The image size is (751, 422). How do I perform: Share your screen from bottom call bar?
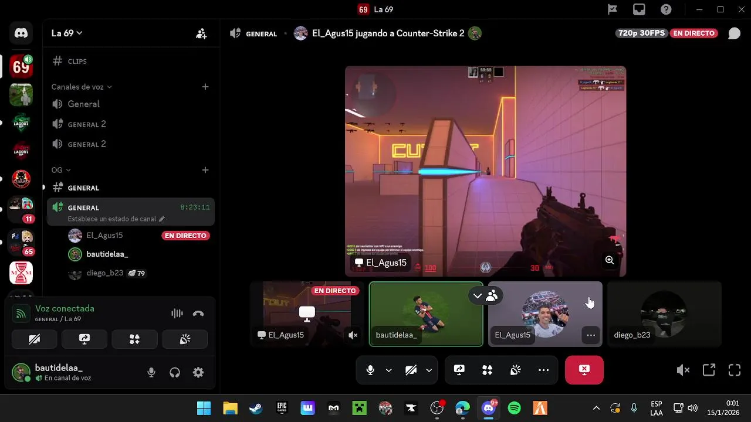(459, 370)
